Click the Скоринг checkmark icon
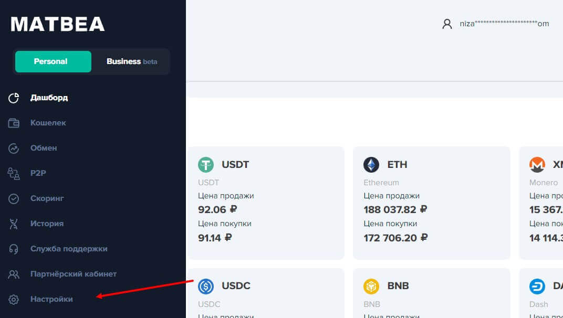 pos(14,198)
